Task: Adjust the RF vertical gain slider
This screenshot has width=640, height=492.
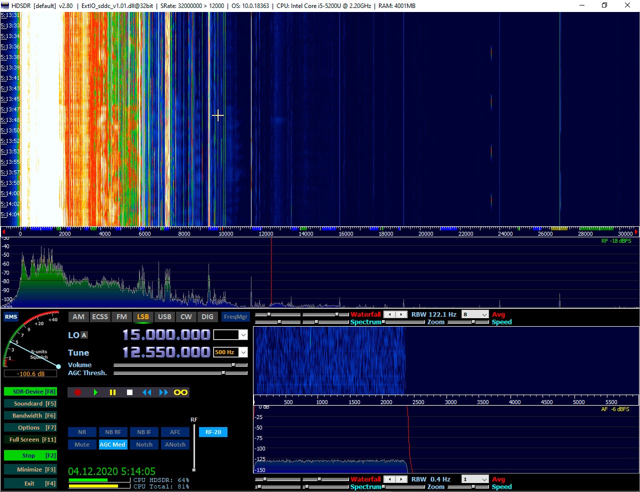Action: click(x=194, y=448)
